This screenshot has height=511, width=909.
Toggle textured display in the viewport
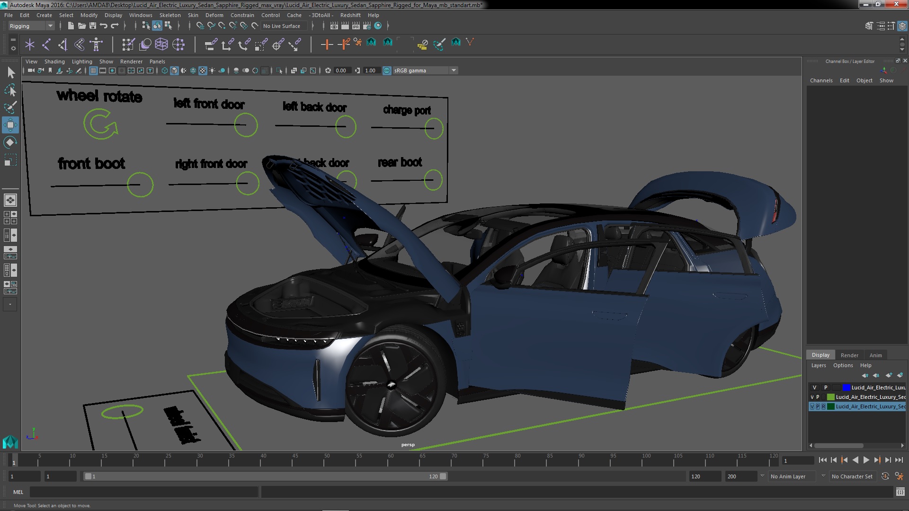point(203,70)
